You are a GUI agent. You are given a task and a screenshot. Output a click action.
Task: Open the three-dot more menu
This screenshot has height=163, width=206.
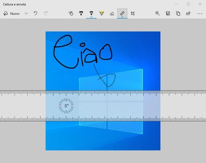[200, 14]
